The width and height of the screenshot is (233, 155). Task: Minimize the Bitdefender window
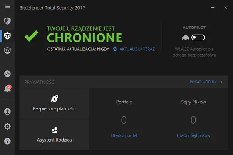[213, 7]
